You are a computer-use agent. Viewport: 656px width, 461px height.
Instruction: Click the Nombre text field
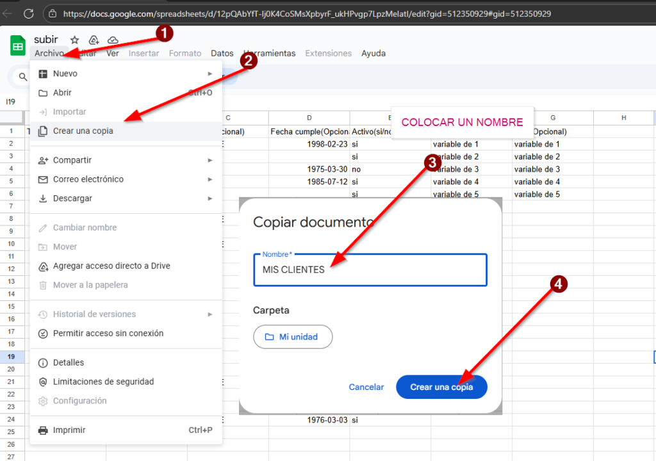click(x=370, y=270)
